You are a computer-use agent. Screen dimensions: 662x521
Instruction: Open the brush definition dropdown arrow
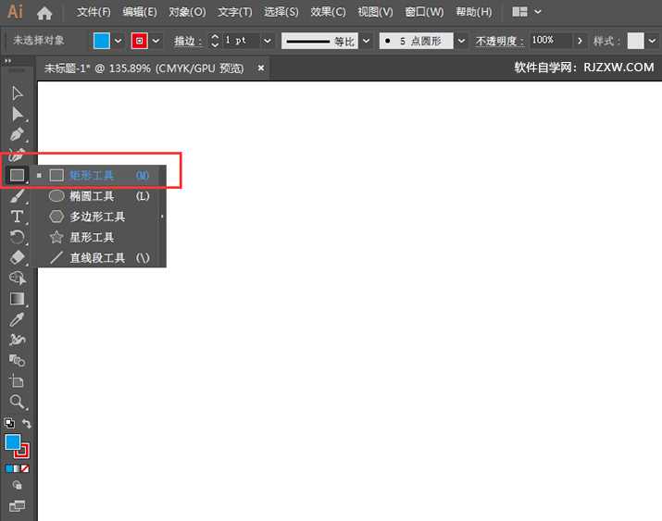pyautogui.click(x=461, y=41)
